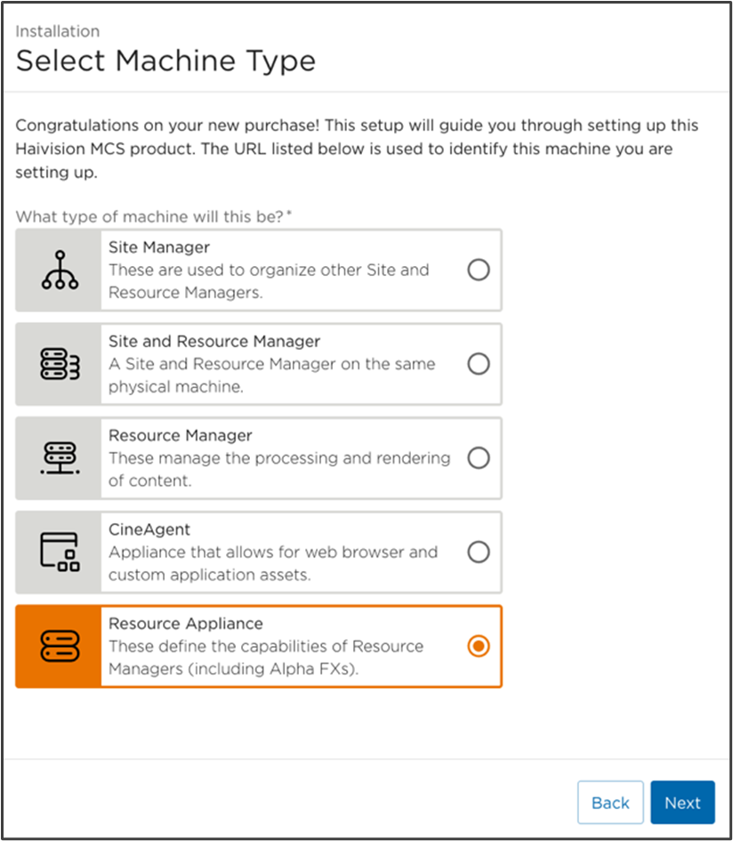The image size is (733, 841).
Task: Select the CineAgent radio button
Action: click(x=479, y=552)
